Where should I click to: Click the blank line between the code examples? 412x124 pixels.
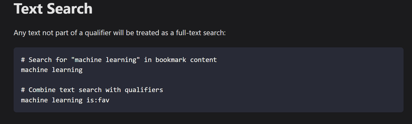coord(109,80)
